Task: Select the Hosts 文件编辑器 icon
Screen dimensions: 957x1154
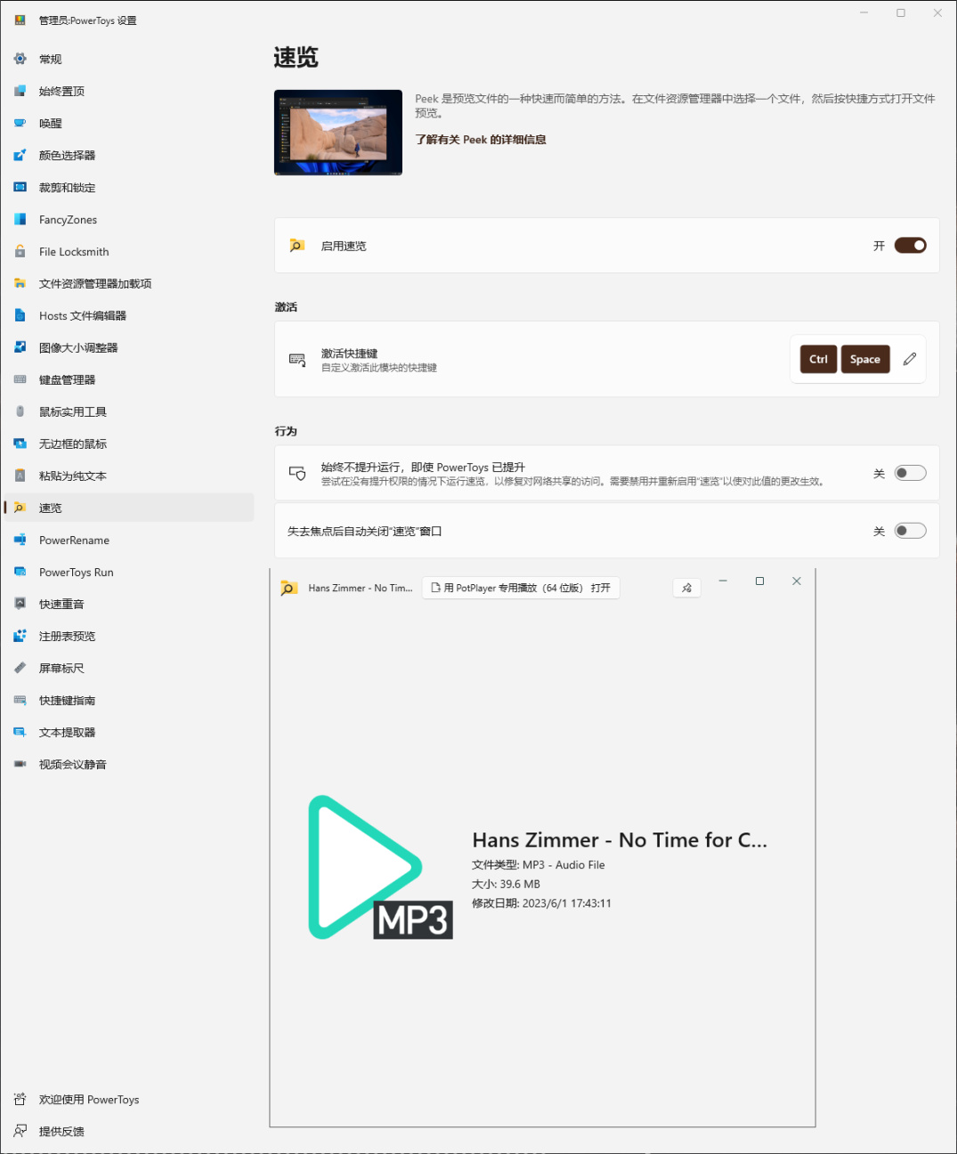Action: tap(20, 315)
